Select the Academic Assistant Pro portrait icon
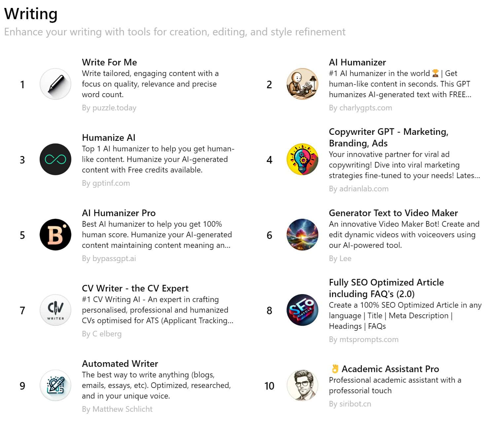 302,385
